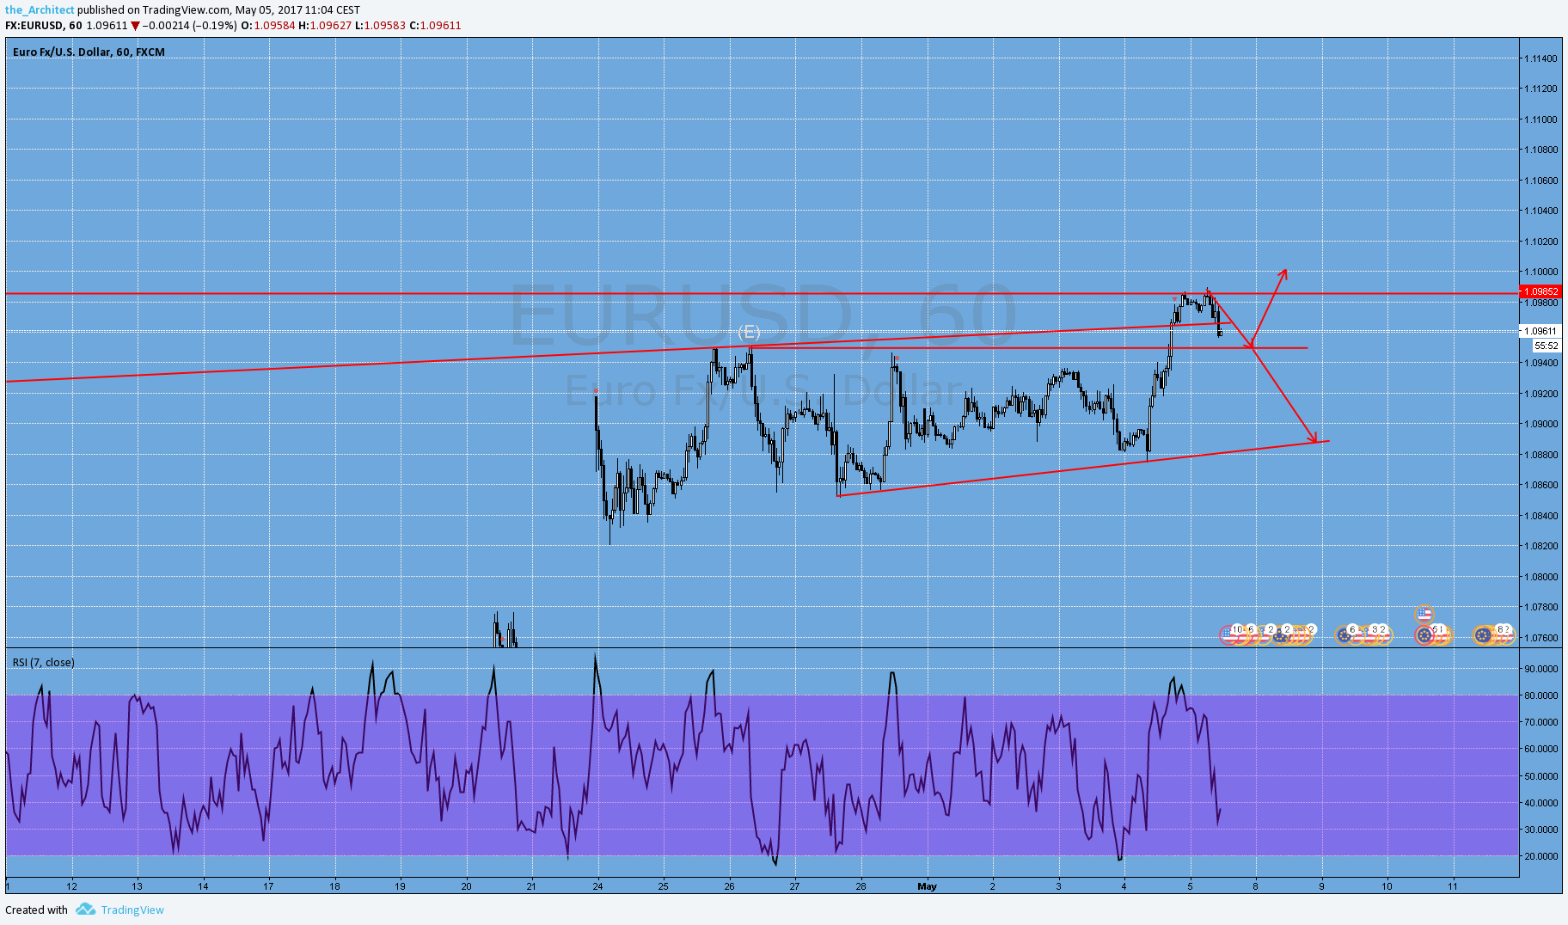Open the EU flag event icon with badge 6
This screenshot has height=925, width=1568.
[1344, 635]
